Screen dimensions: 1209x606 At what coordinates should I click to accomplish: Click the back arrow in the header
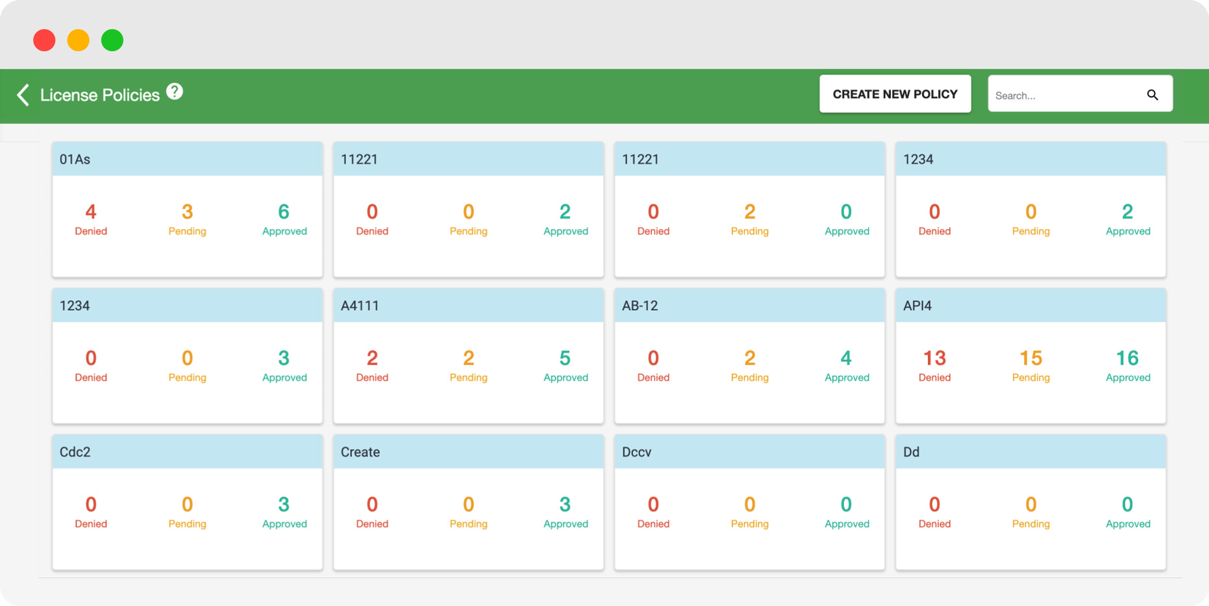click(x=22, y=95)
